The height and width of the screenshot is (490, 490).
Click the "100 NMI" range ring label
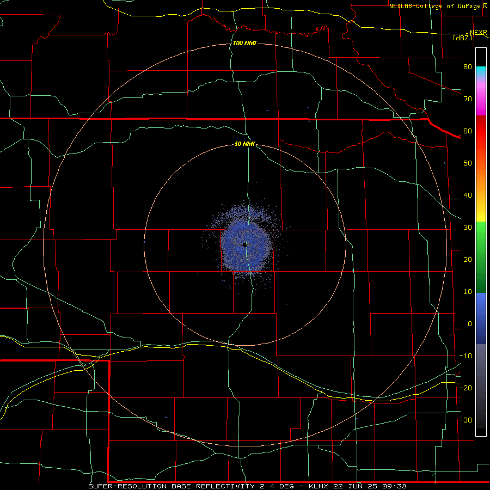pyautogui.click(x=244, y=43)
